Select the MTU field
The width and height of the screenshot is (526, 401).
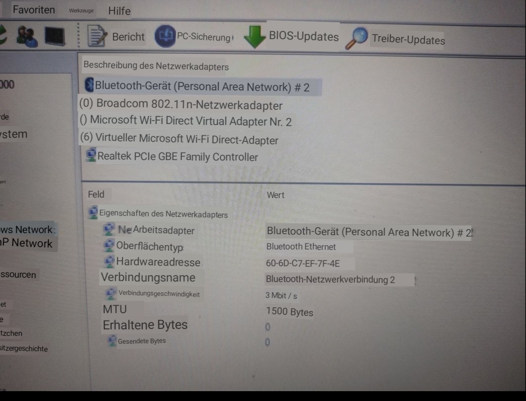click(x=115, y=309)
